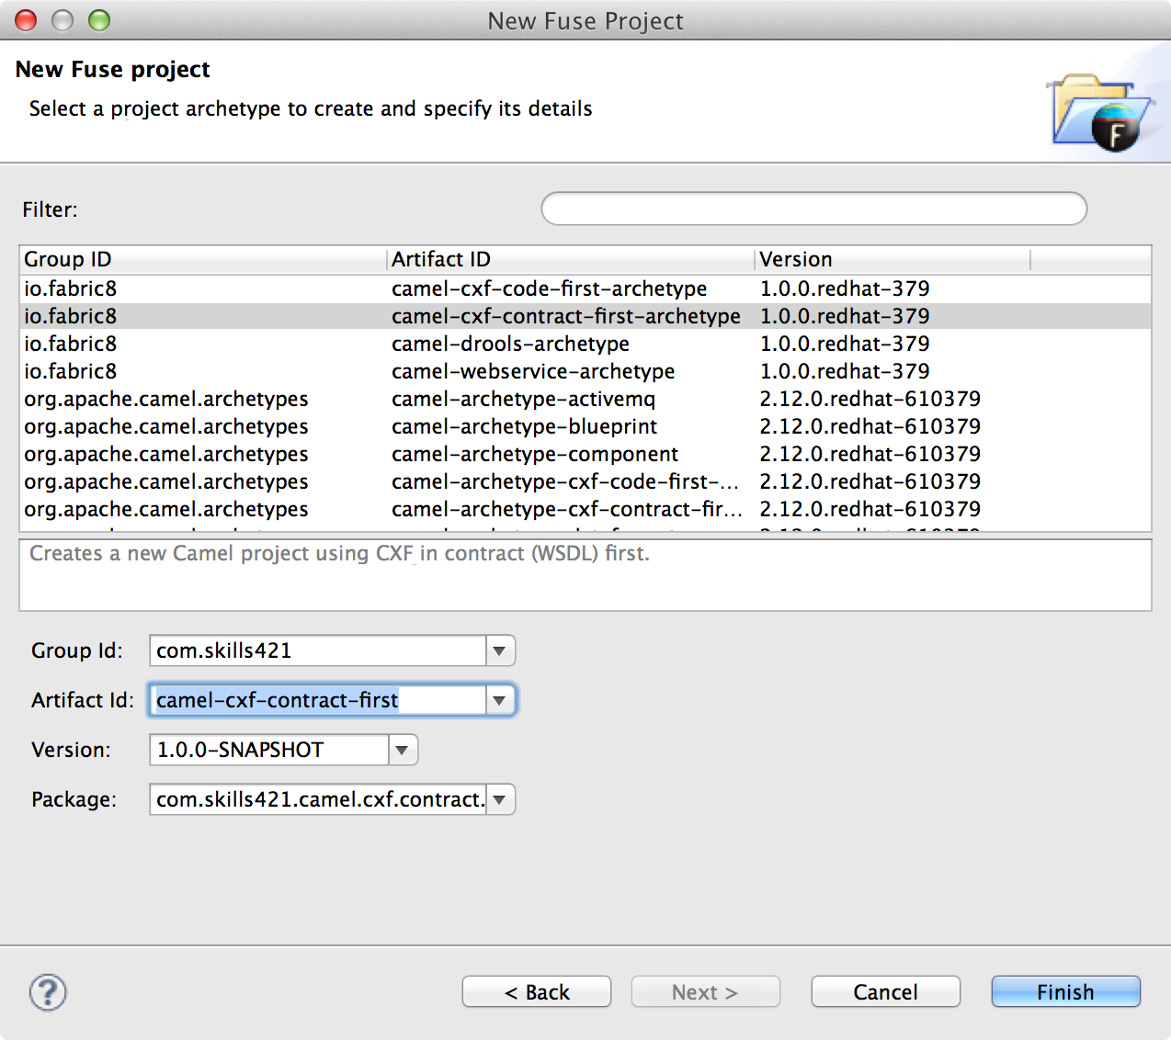
Task: Click the Cancel button
Action: pos(885,992)
